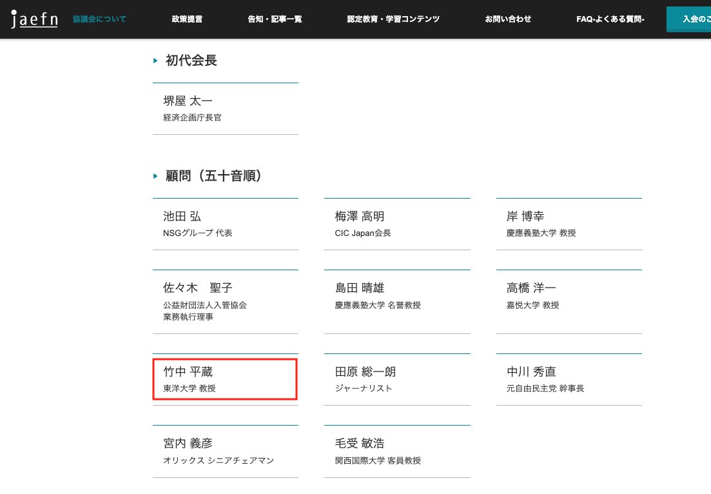Open the 協議会について menu
This screenshot has width=711, height=494.
tap(99, 19)
